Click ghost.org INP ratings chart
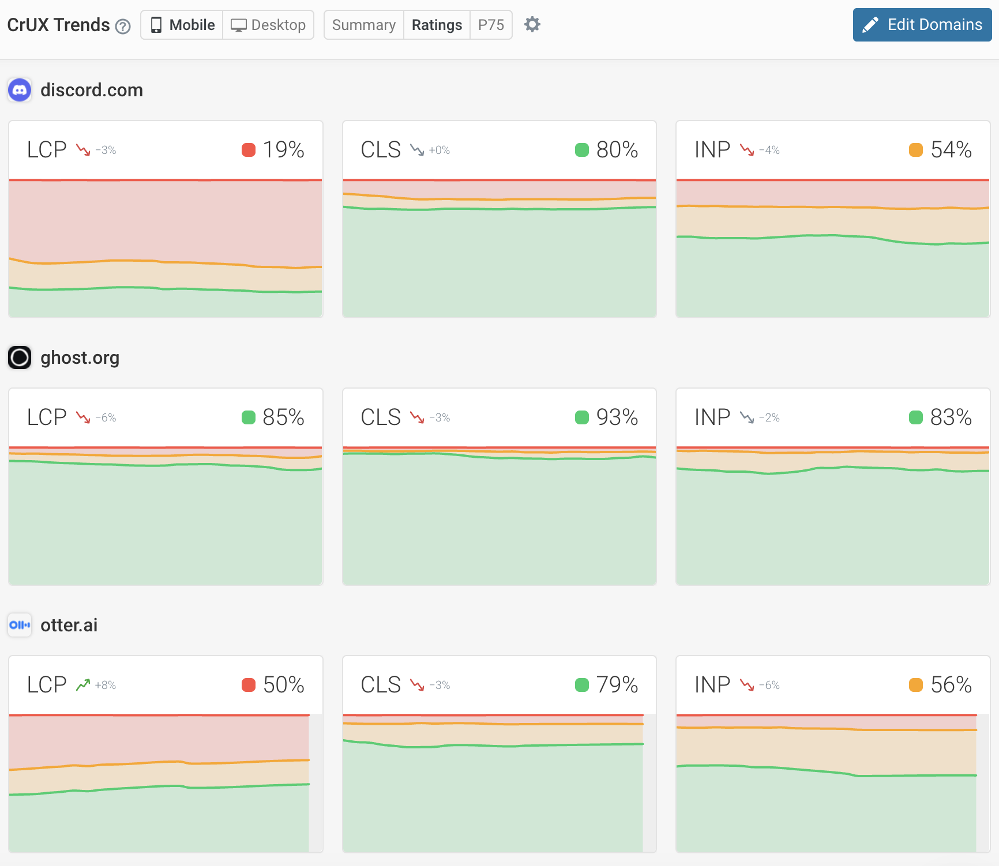This screenshot has height=866, width=999. pyautogui.click(x=833, y=516)
